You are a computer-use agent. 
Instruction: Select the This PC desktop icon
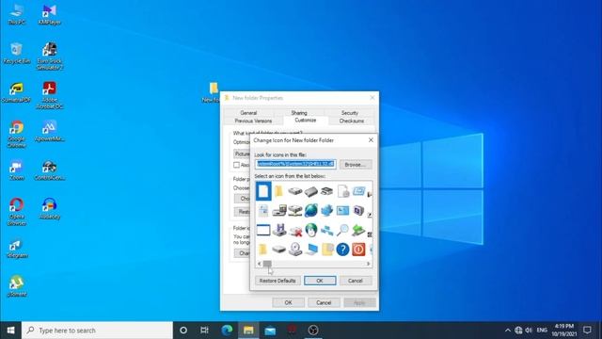16,15
